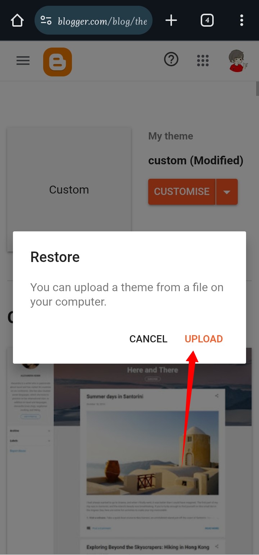This screenshot has height=555, width=259.
Task: Select the Santorini theme preview thumbnail
Action: [129, 451]
